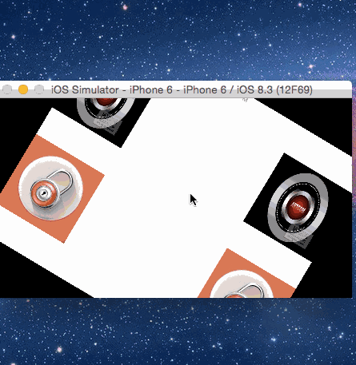This screenshot has height=365, width=356.
Task: Click the red button icon at right
Action: 298,208
